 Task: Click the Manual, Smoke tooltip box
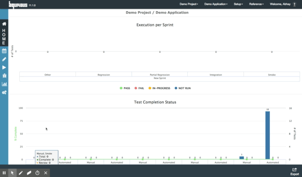click(x=47, y=157)
